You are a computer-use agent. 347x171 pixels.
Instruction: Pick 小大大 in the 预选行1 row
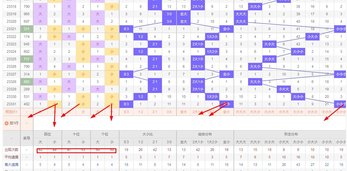click(284, 112)
